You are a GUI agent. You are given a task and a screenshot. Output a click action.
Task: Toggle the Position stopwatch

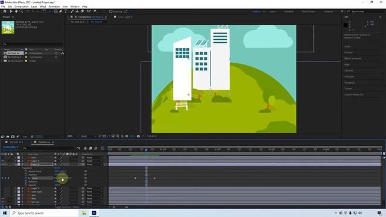26,175
